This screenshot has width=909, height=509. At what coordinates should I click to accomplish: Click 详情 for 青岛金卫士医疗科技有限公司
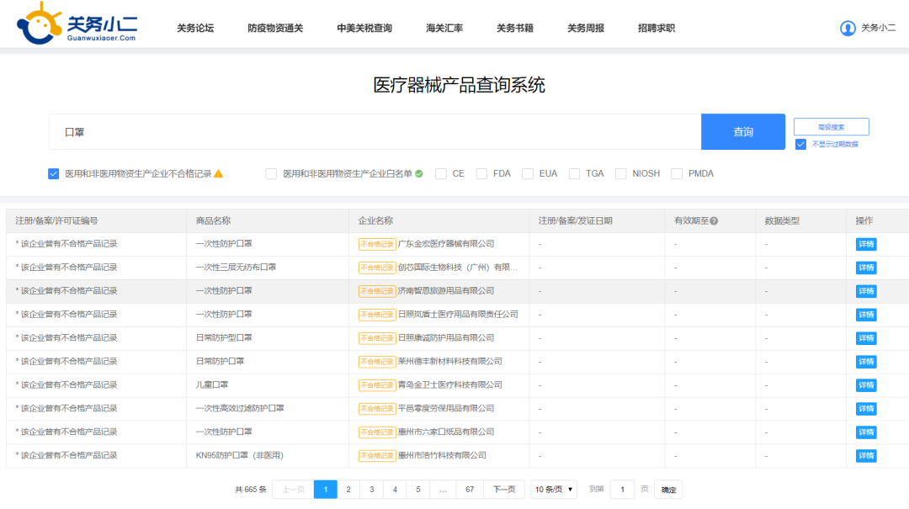click(866, 385)
